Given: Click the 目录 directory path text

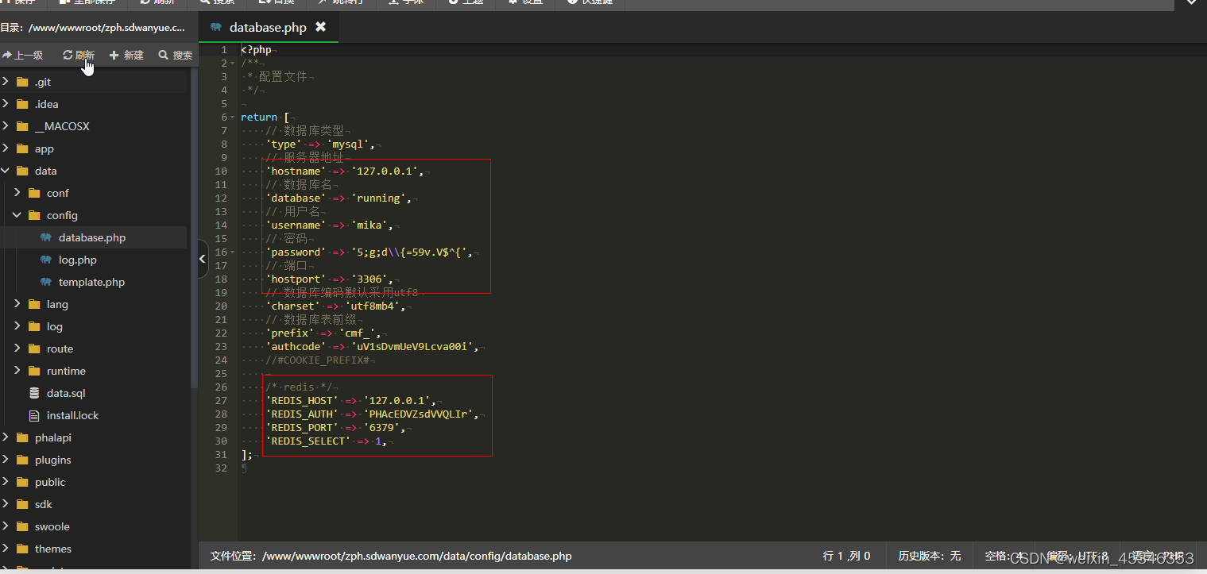Looking at the screenshot, I should click(92, 27).
